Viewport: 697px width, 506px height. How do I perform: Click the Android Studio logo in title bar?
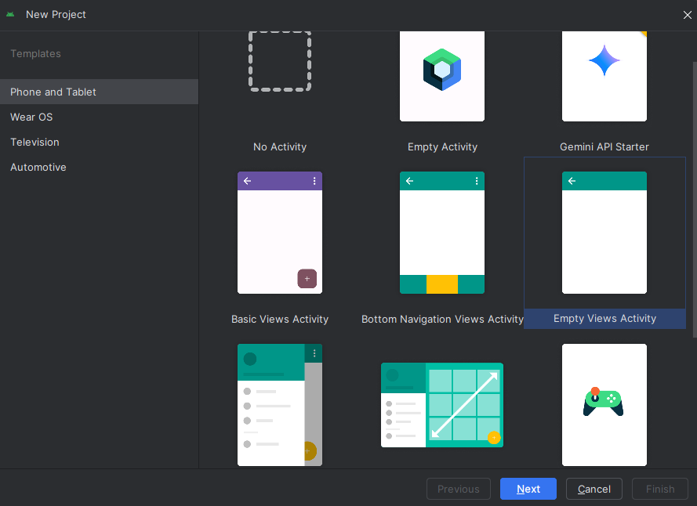click(x=11, y=14)
